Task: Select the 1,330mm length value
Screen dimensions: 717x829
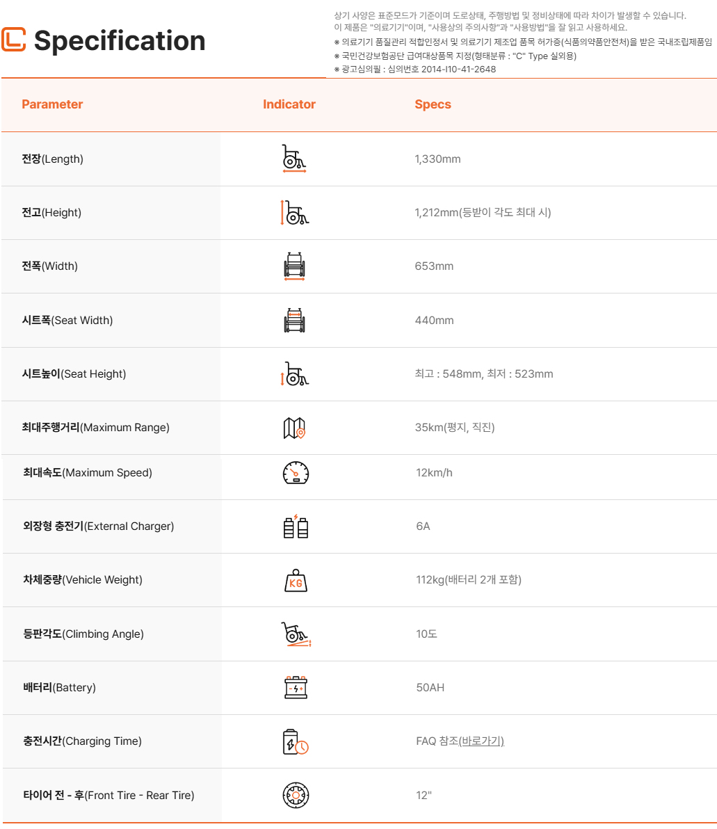Action: point(437,159)
